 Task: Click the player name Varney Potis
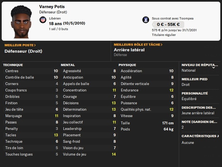click(x=52, y=7)
